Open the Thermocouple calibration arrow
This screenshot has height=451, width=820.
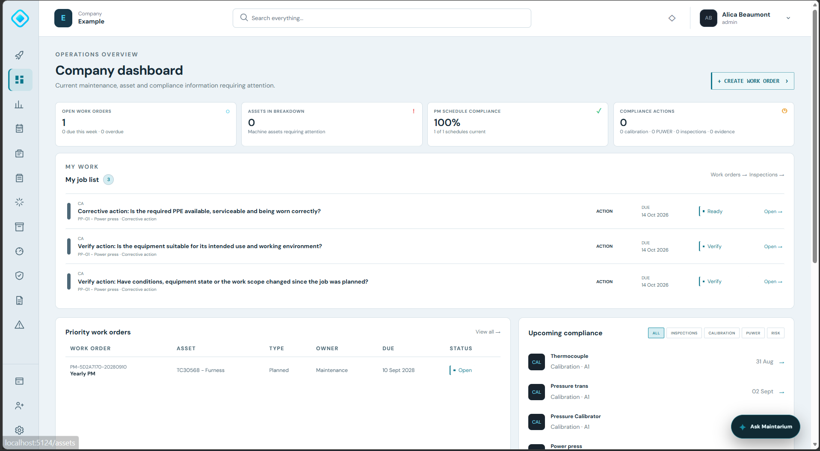(x=782, y=362)
